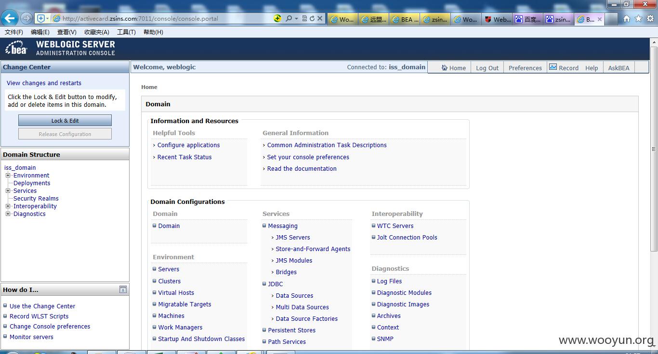Open View changes and restarts link

point(44,83)
